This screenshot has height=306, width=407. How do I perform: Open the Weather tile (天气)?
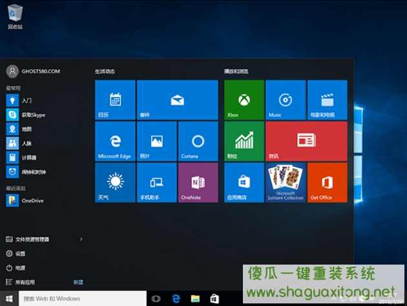[115, 182]
